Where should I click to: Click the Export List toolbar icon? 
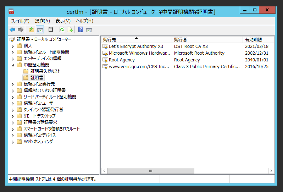[x=70, y=29]
